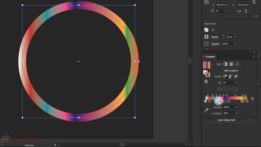This screenshot has height=147, width=261.
Task: Open the Stroke options link
Action: click(215, 37)
